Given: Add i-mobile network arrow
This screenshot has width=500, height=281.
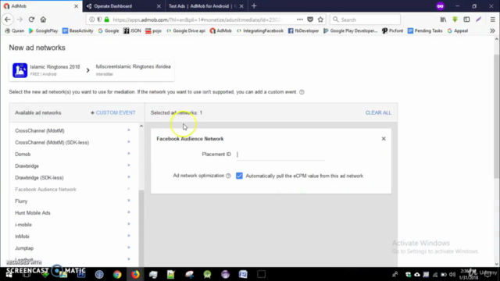Looking at the screenshot, I should [129, 224].
